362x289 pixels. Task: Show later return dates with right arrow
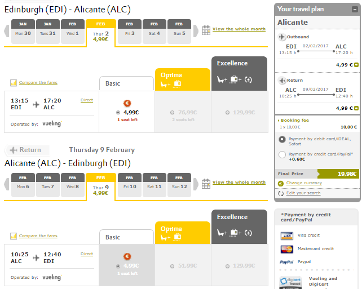point(196,184)
